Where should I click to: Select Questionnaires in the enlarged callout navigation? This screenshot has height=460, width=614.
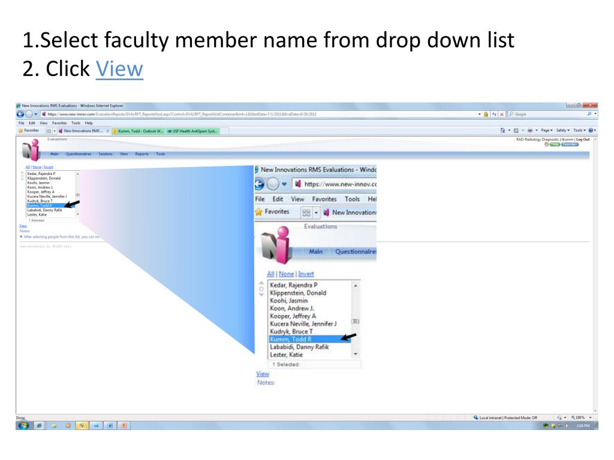click(356, 252)
